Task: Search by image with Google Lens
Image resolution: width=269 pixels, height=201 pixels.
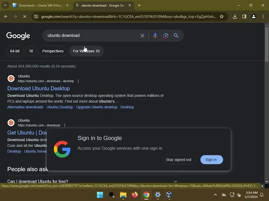Action: pos(165,36)
